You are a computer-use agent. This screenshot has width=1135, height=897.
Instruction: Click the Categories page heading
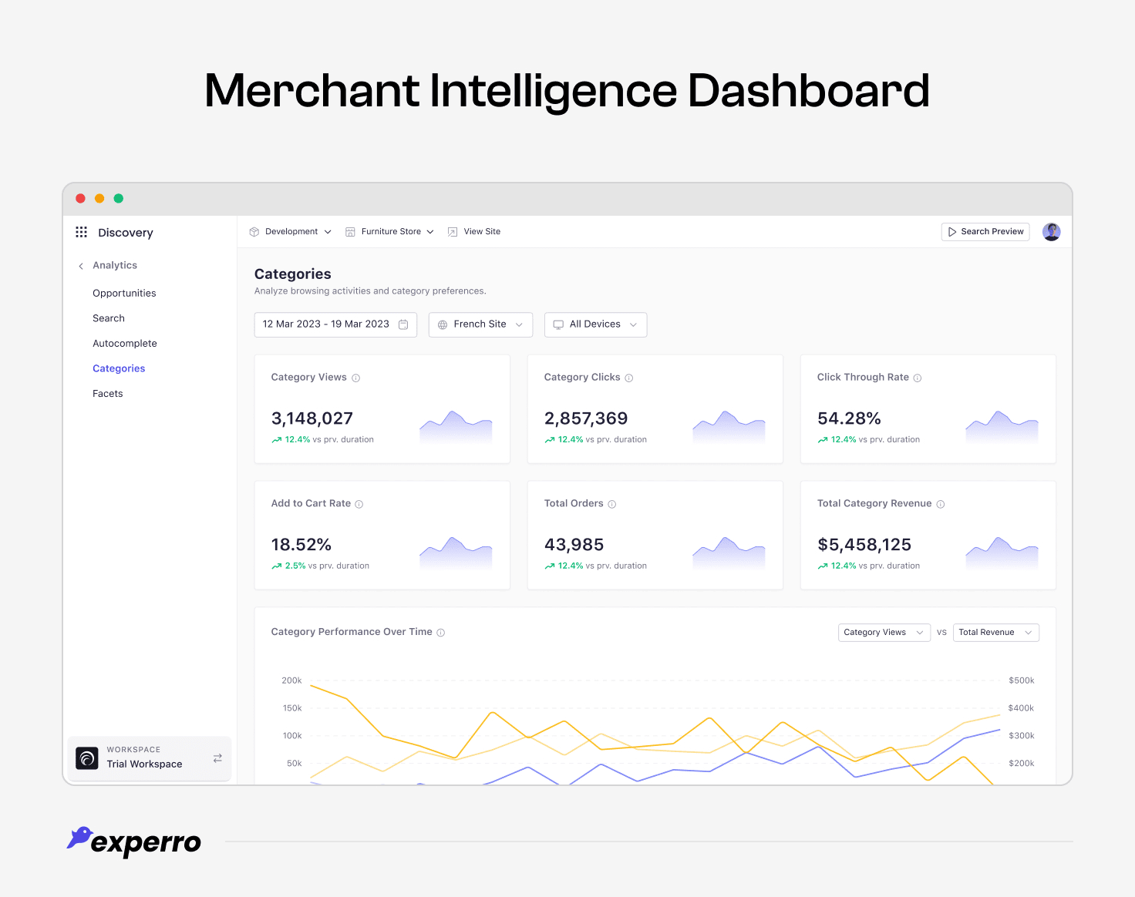[x=293, y=274]
